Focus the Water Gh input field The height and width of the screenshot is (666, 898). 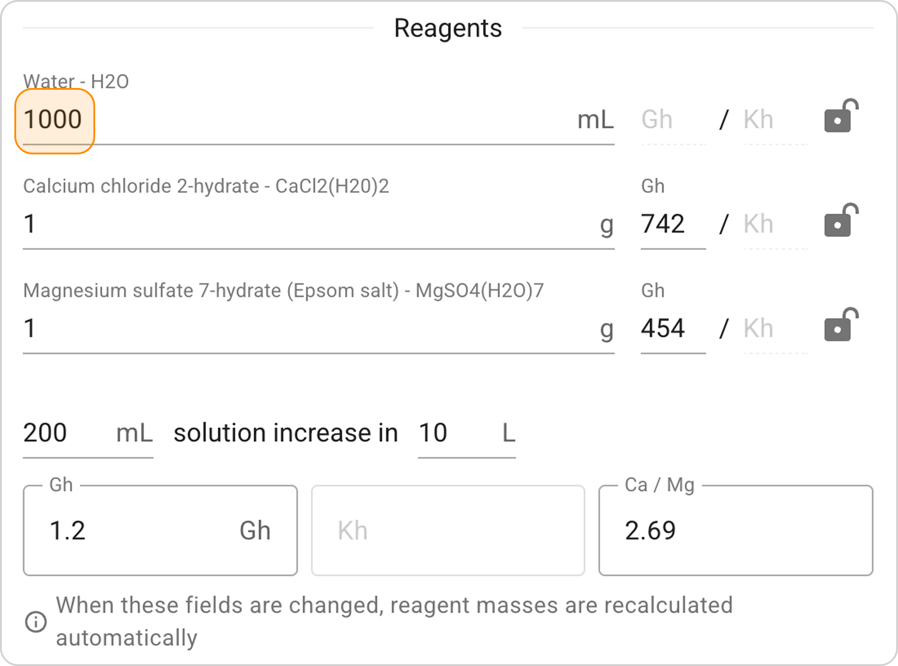673,120
